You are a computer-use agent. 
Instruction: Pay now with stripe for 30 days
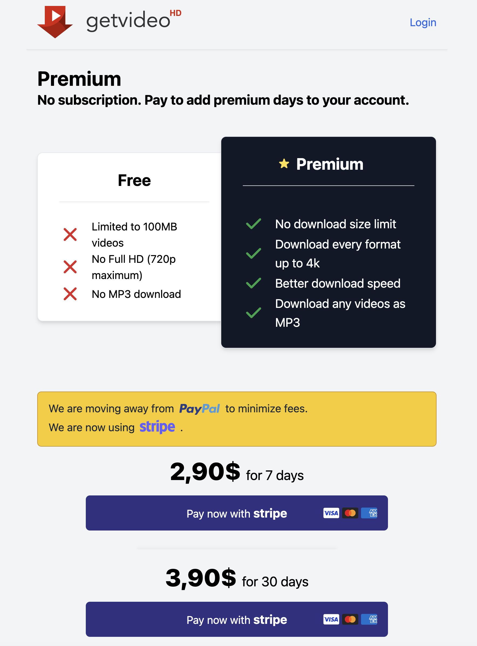[x=237, y=619]
